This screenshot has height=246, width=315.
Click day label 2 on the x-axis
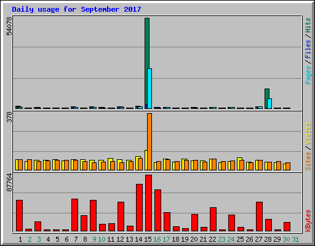point(30,239)
